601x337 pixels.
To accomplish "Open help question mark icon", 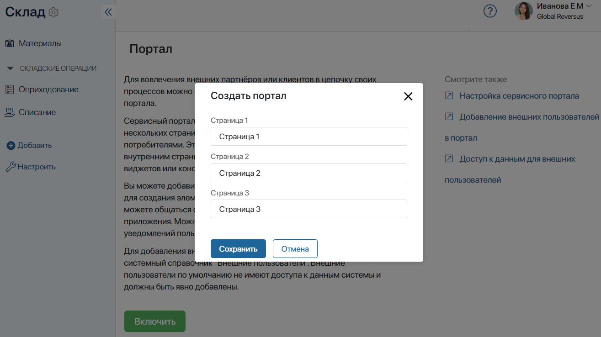I will point(490,11).
